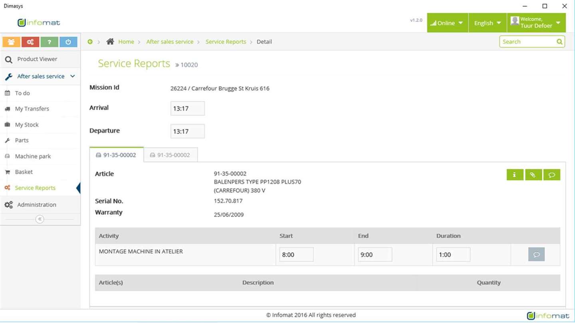Click the blue power logout icon button
This screenshot has width=575, height=323.
point(68,42)
